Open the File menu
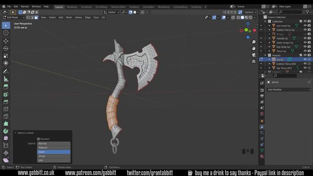Viewport: 313px width, 176px height. pos(9,6)
